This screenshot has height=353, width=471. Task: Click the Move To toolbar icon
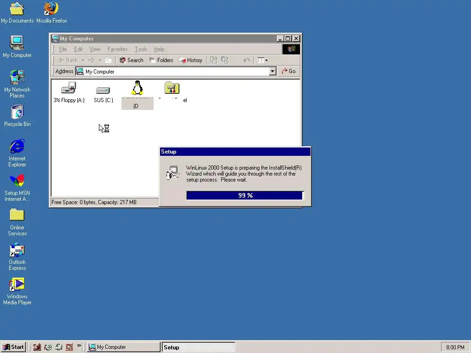(214, 60)
